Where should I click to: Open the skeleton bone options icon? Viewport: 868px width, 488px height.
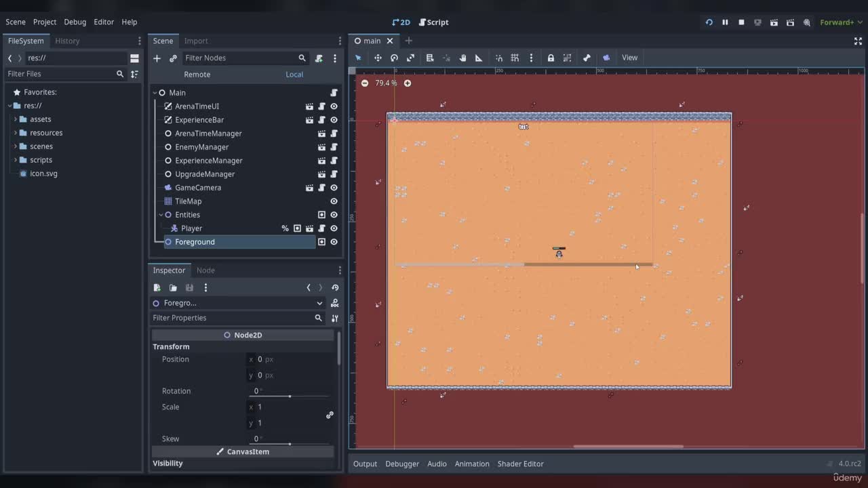click(587, 58)
